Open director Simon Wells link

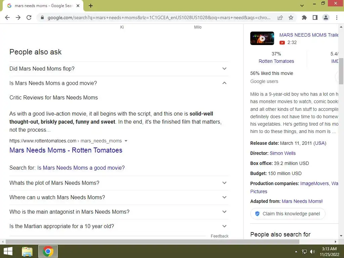[283, 153]
